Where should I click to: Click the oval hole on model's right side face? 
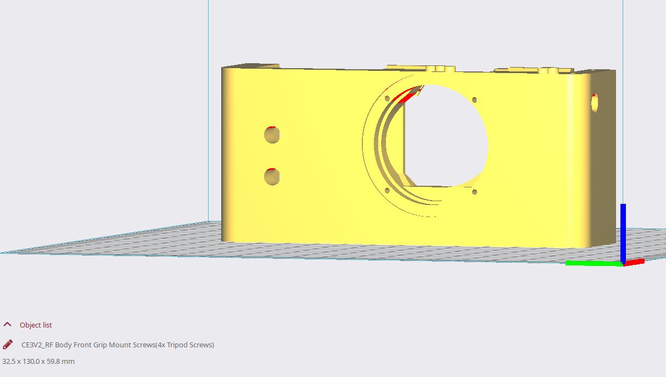click(595, 103)
